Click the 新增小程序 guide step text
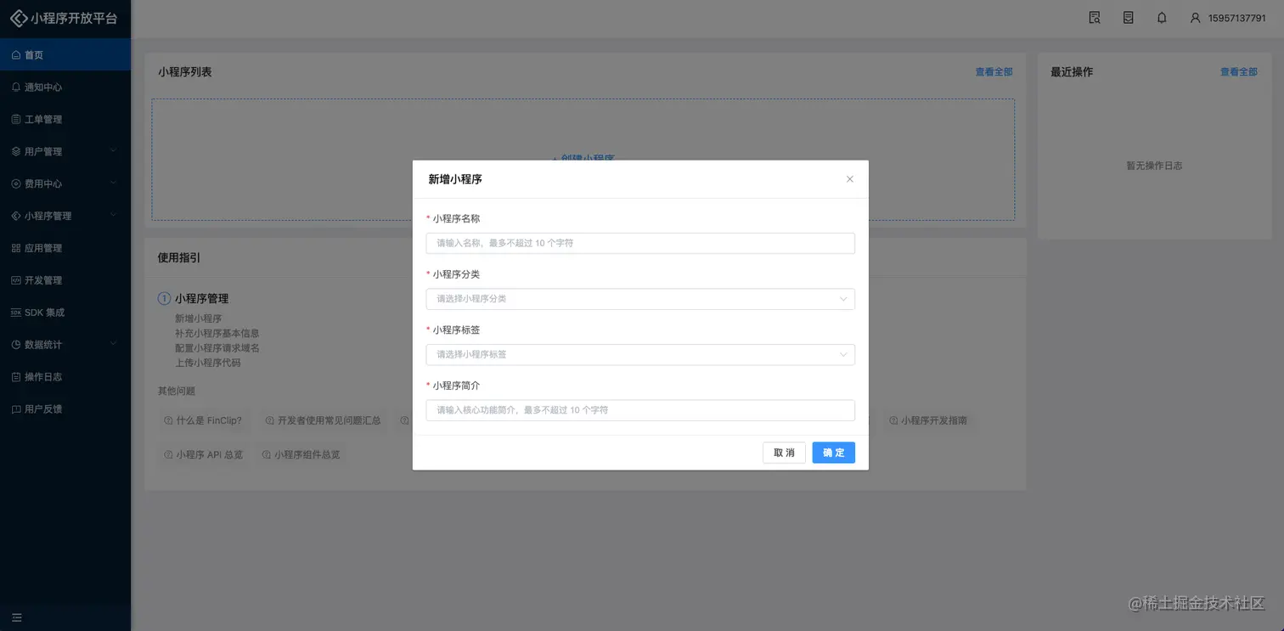The width and height of the screenshot is (1284, 631). click(x=198, y=318)
